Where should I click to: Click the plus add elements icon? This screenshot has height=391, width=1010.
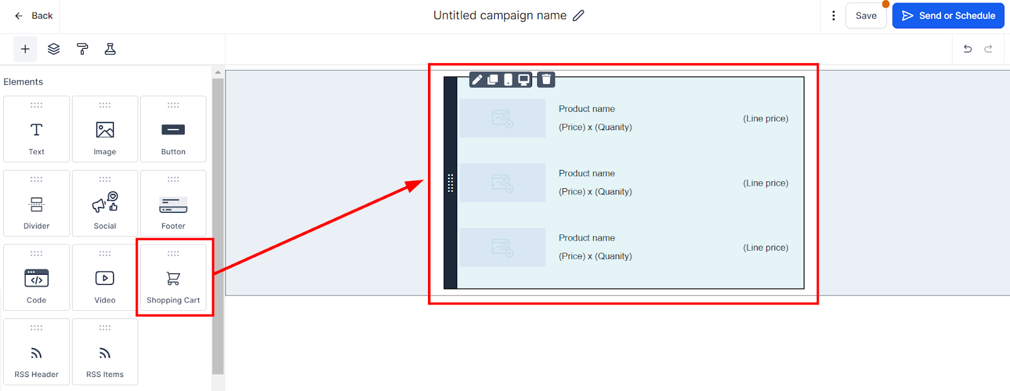pos(25,49)
